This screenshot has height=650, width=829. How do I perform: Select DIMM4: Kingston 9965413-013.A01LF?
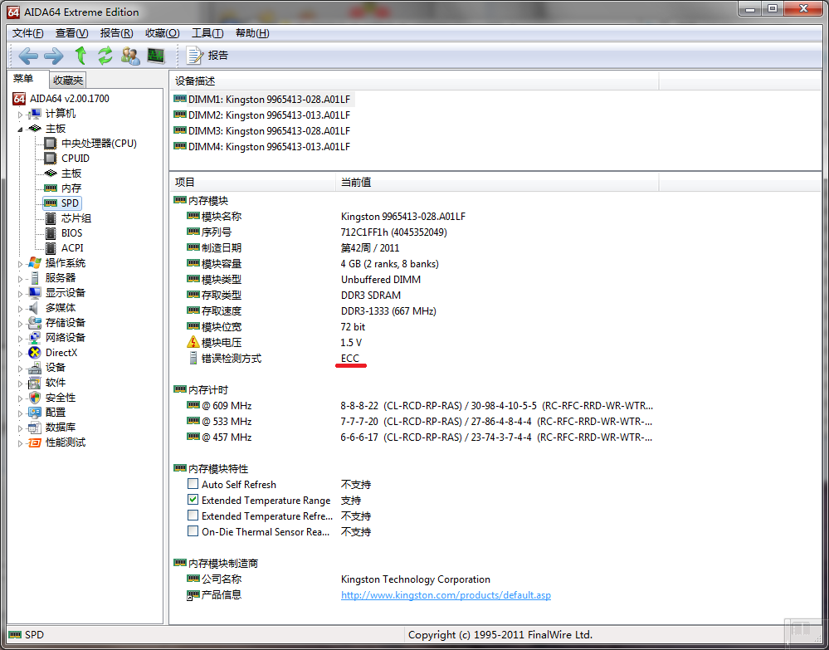269,146
